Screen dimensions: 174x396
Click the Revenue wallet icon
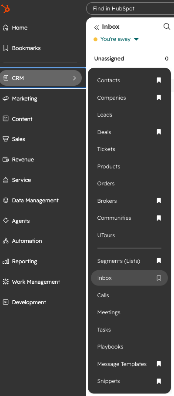tap(6, 159)
